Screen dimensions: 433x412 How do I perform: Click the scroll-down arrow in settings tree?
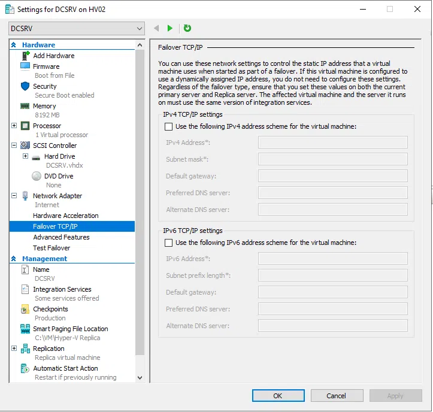[140, 378]
